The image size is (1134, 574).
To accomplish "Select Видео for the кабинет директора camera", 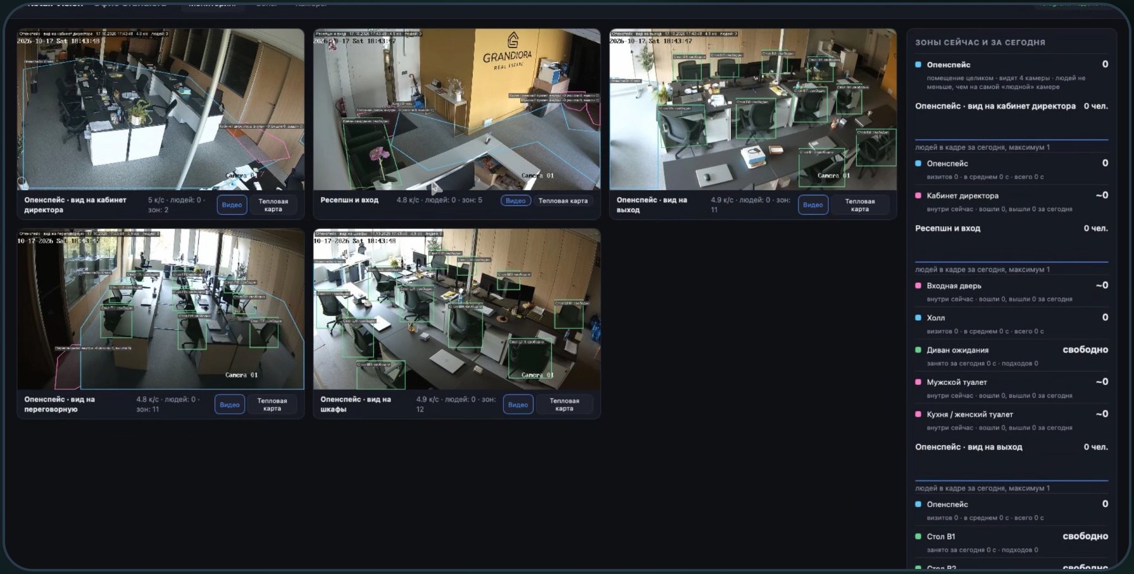I will coord(232,205).
